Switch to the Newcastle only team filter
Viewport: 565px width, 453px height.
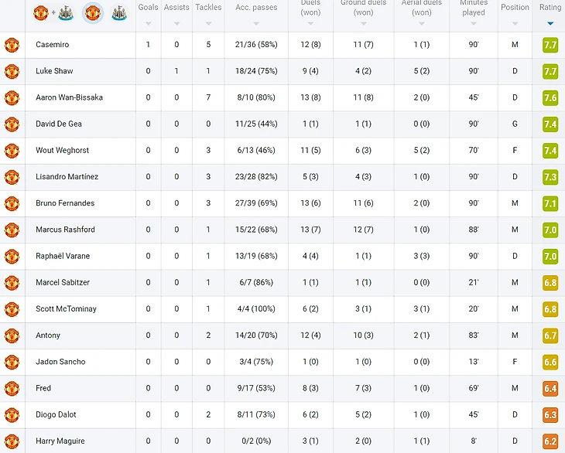[x=118, y=12]
